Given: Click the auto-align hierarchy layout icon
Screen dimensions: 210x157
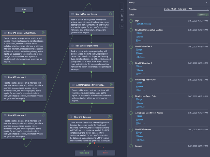Looking at the screenshot, I should click(x=122, y=16).
